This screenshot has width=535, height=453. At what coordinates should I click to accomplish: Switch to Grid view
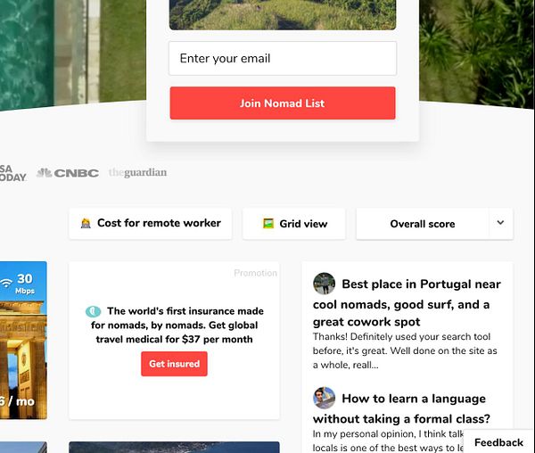[293, 224]
